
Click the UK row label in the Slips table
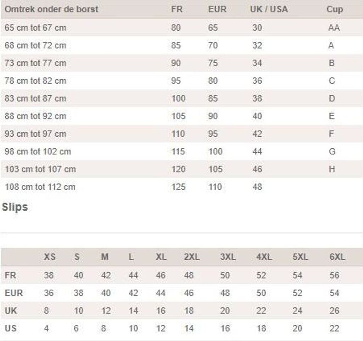point(11,311)
